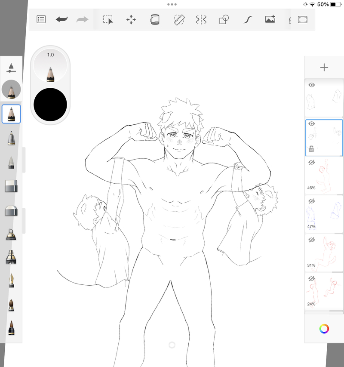Show the hidden 47% opacity layer

tap(311, 201)
